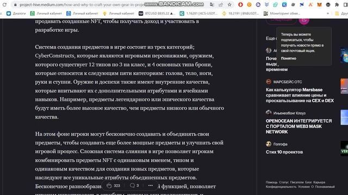348x195 pixels.
Task: Open the Мониторинг обме... bookmark
Action: coord(282,14)
